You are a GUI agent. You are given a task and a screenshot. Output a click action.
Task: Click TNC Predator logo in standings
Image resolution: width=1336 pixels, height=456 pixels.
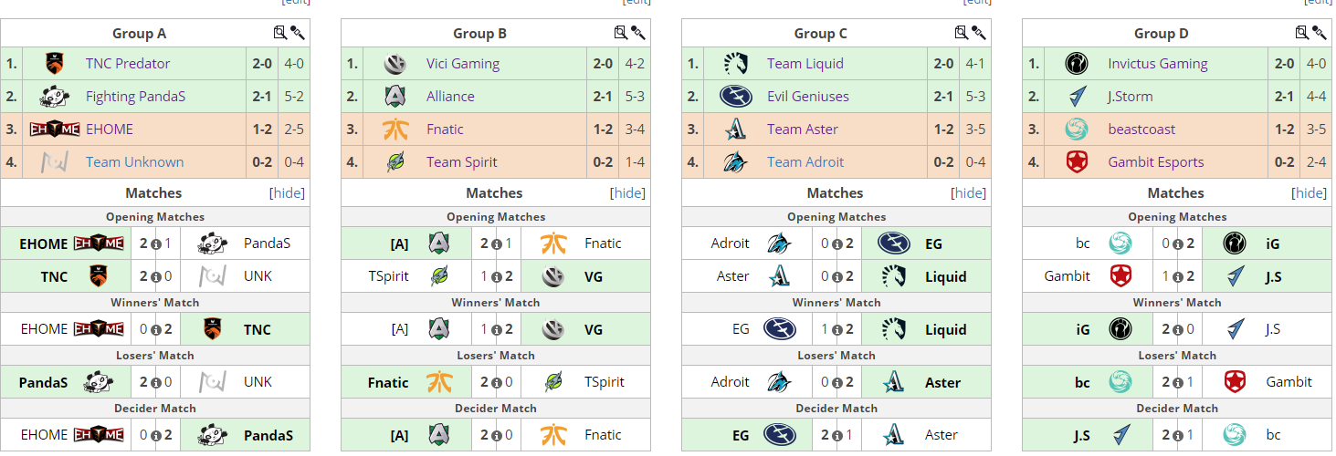(55, 64)
